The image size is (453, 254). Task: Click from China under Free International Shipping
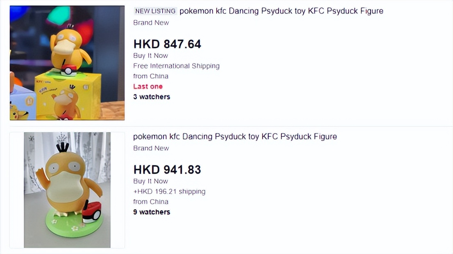coord(150,76)
